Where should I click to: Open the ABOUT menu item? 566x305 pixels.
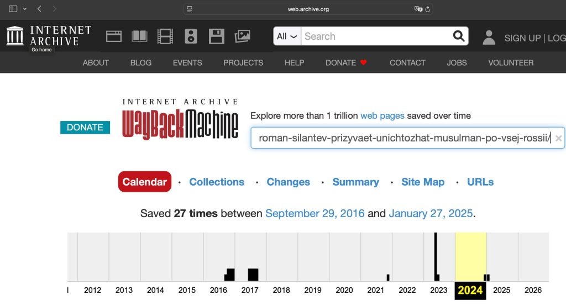coord(96,62)
